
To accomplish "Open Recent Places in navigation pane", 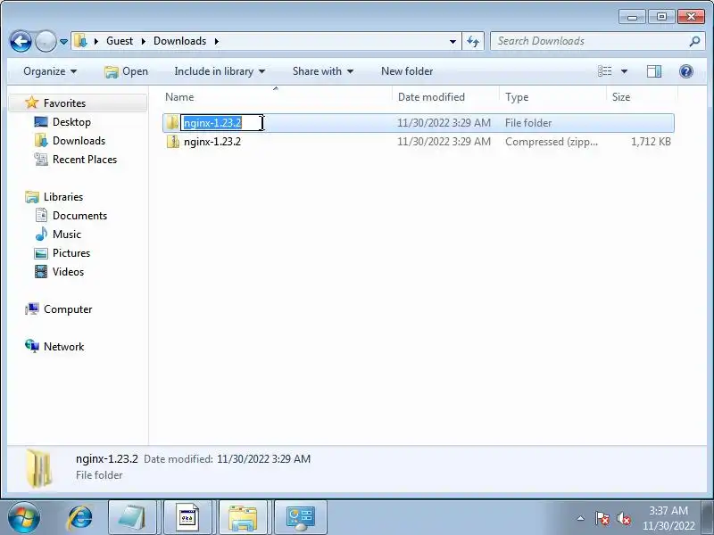I will point(85,160).
